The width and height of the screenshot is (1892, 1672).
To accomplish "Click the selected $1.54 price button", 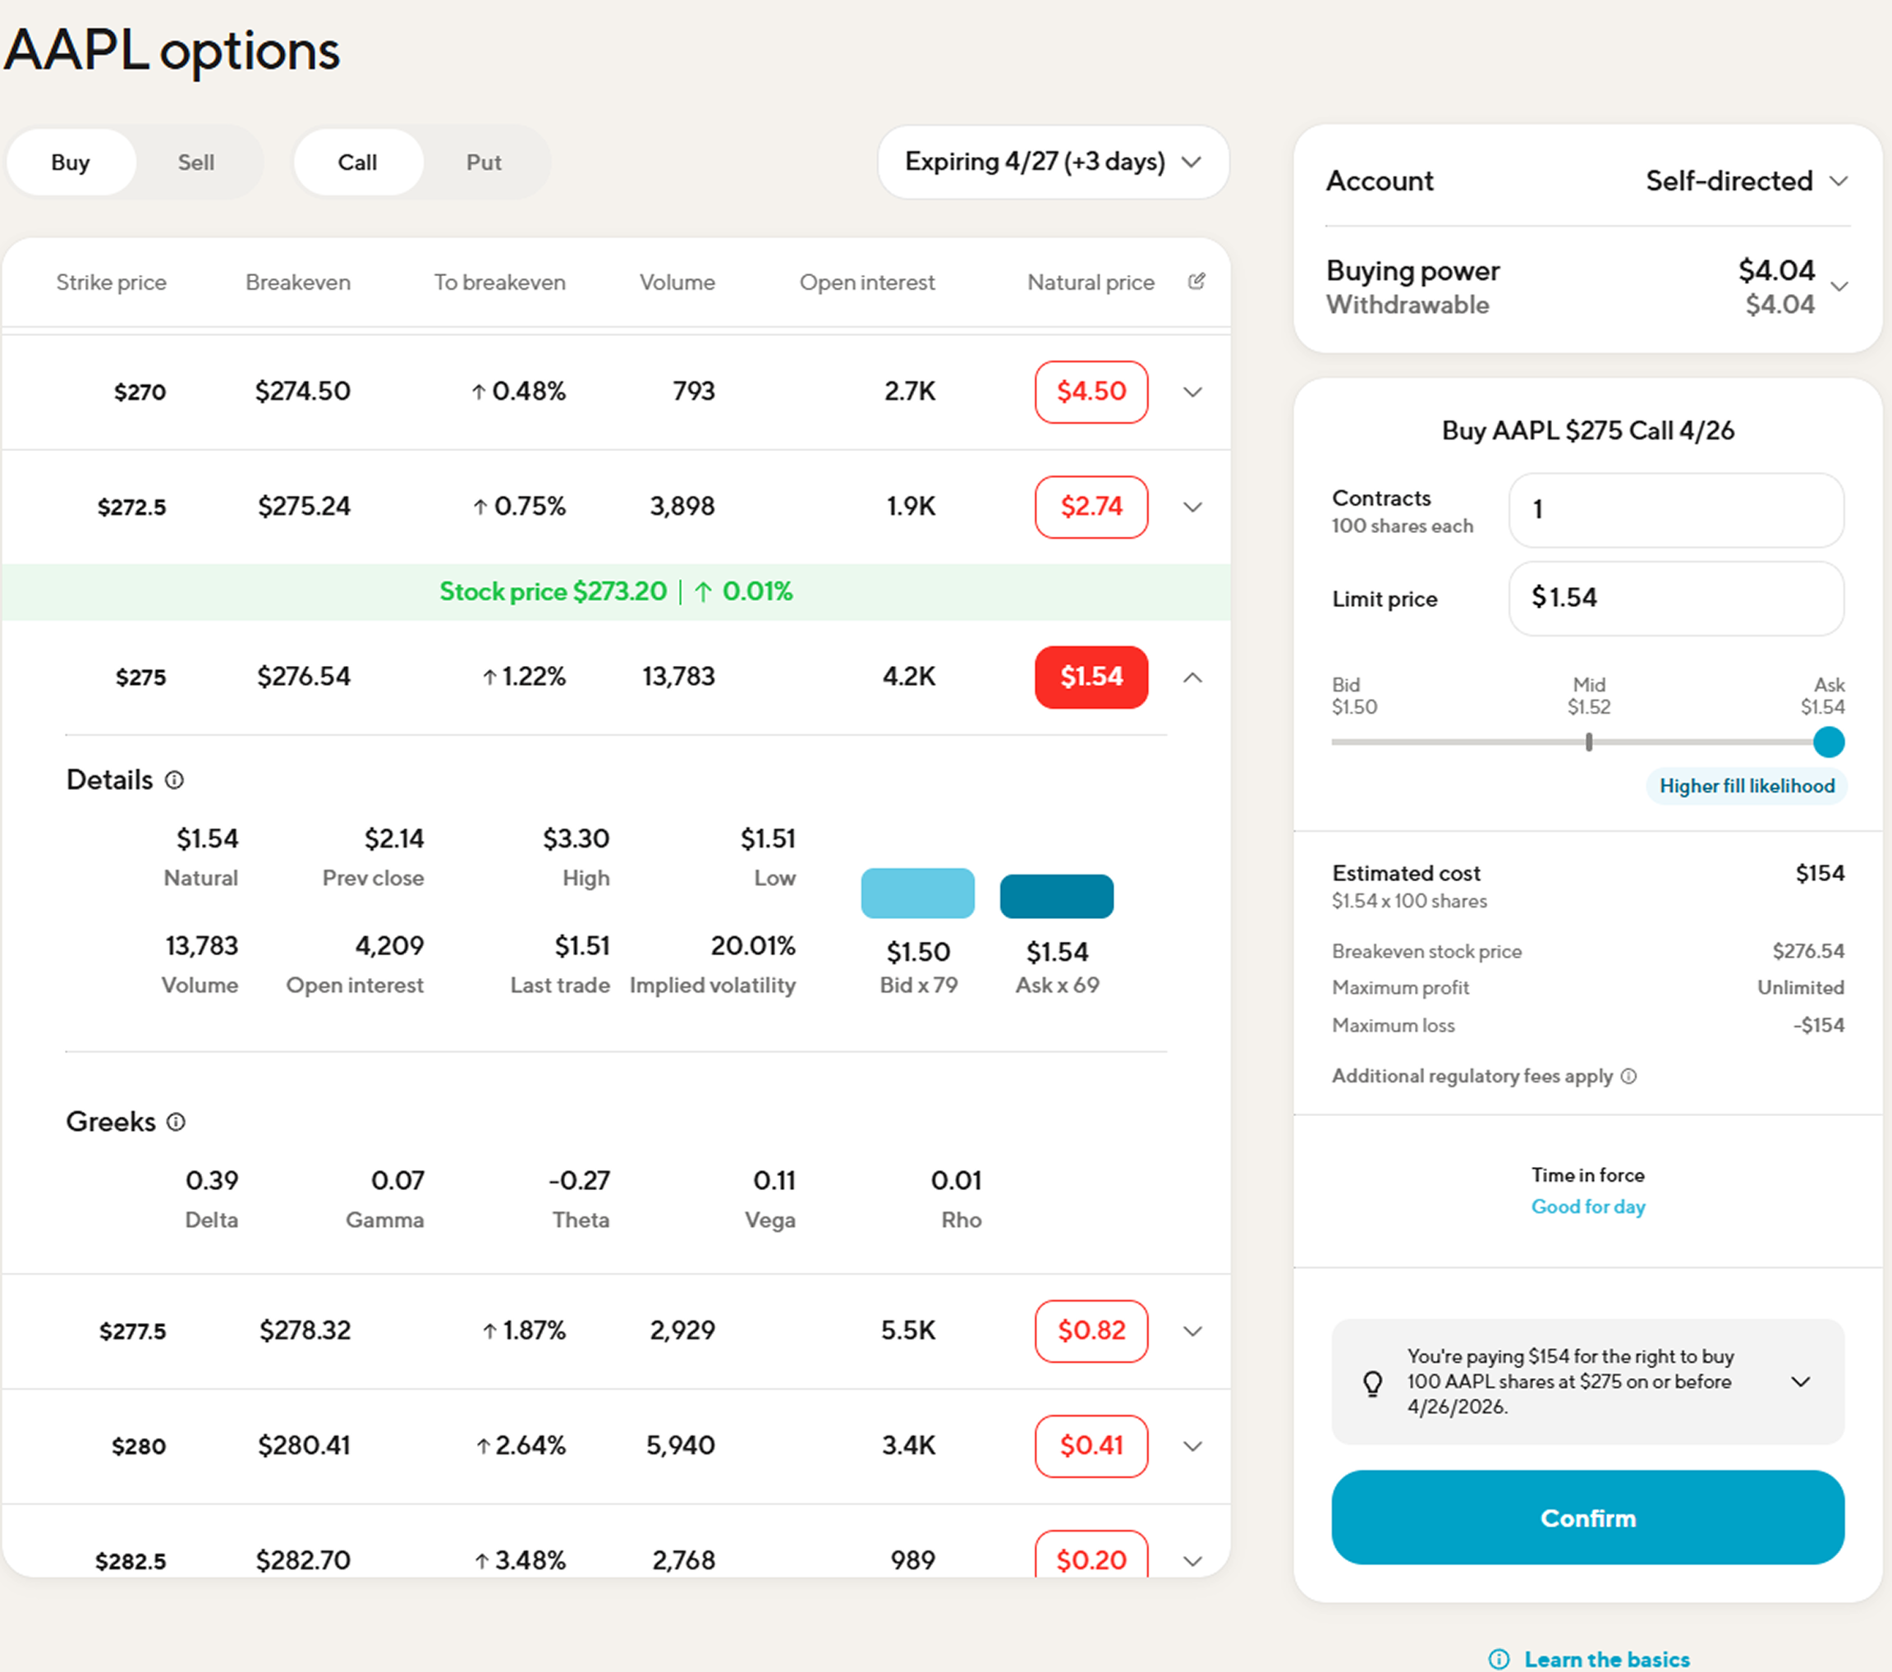I will [1091, 677].
